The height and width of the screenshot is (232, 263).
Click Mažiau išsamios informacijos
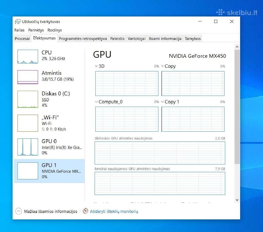click(x=51, y=211)
